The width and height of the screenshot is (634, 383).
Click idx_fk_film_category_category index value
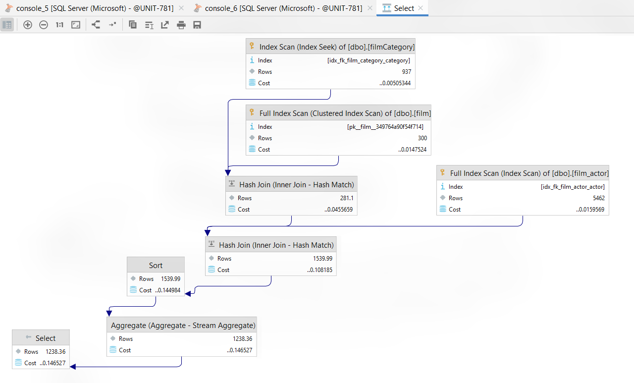[369, 60]
